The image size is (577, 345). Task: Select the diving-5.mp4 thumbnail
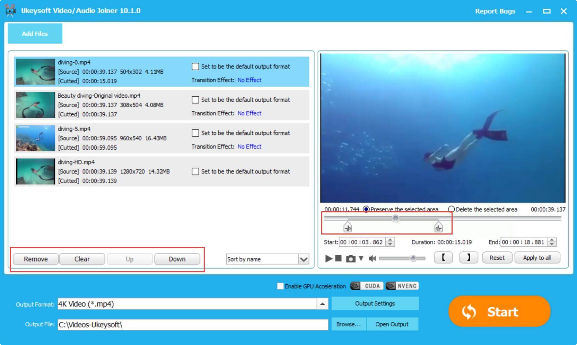click(x=35, y=138)
